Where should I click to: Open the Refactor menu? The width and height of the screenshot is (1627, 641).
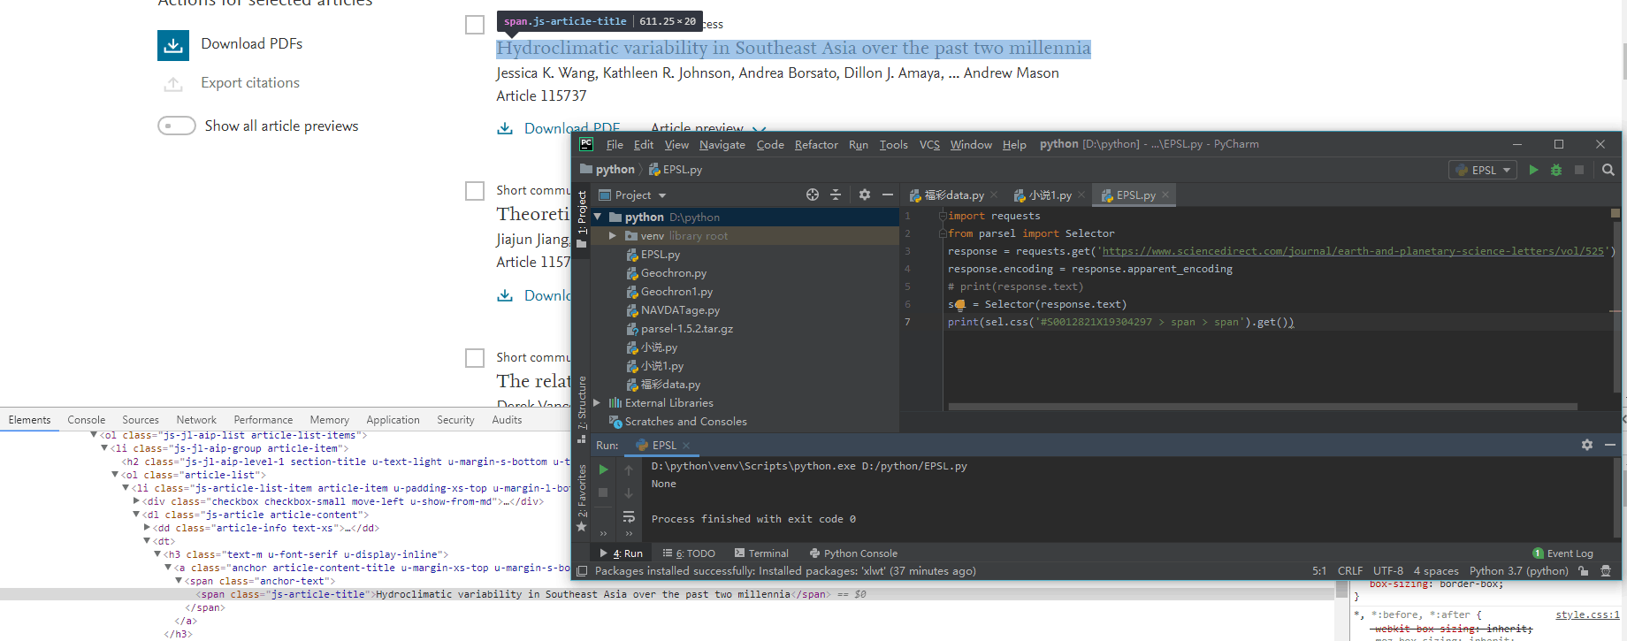tap(816, 144)
